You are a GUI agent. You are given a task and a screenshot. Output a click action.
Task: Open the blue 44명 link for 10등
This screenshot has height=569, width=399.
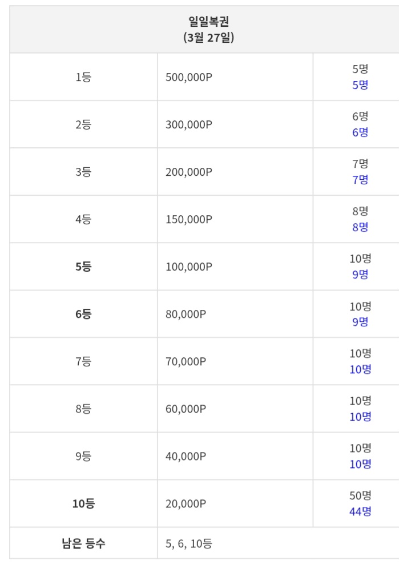coord(360,511)
